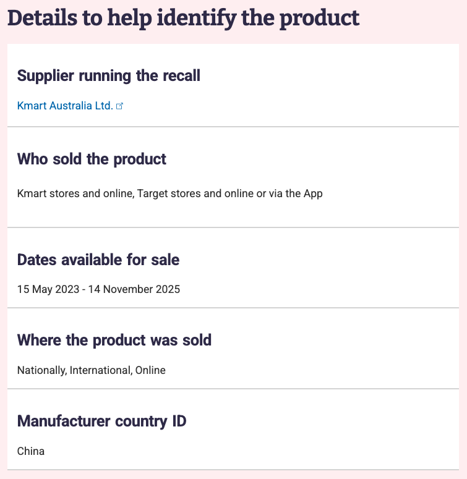Click the 'Who sold the product' heading
The height and width of the screenshot is (479, 467).
tap(92, 159)
